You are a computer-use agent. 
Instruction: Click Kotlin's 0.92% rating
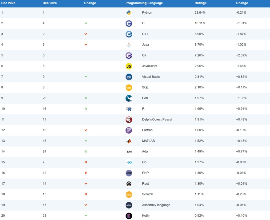coord(199,216)
